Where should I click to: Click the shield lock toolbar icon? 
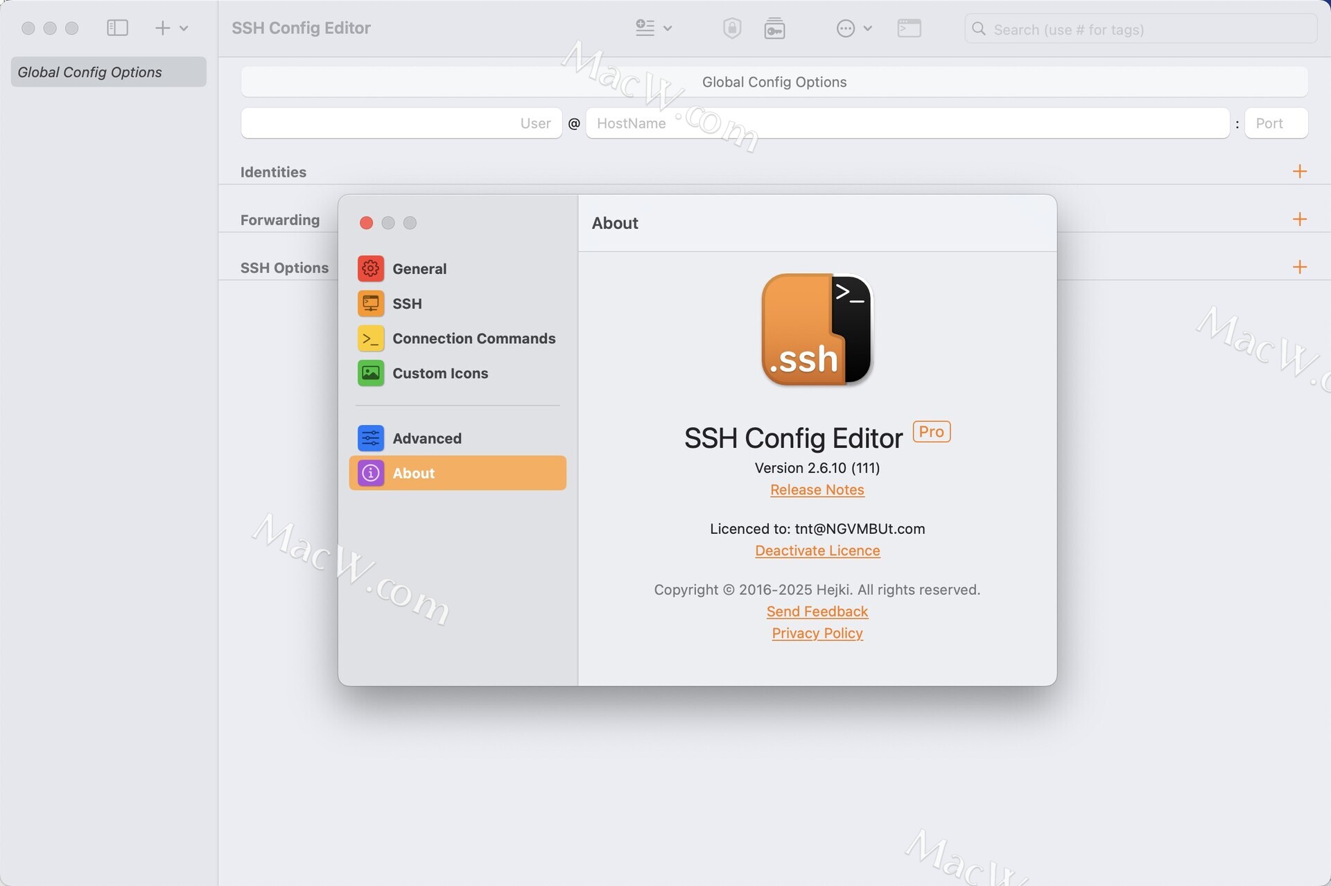point(732,28)
